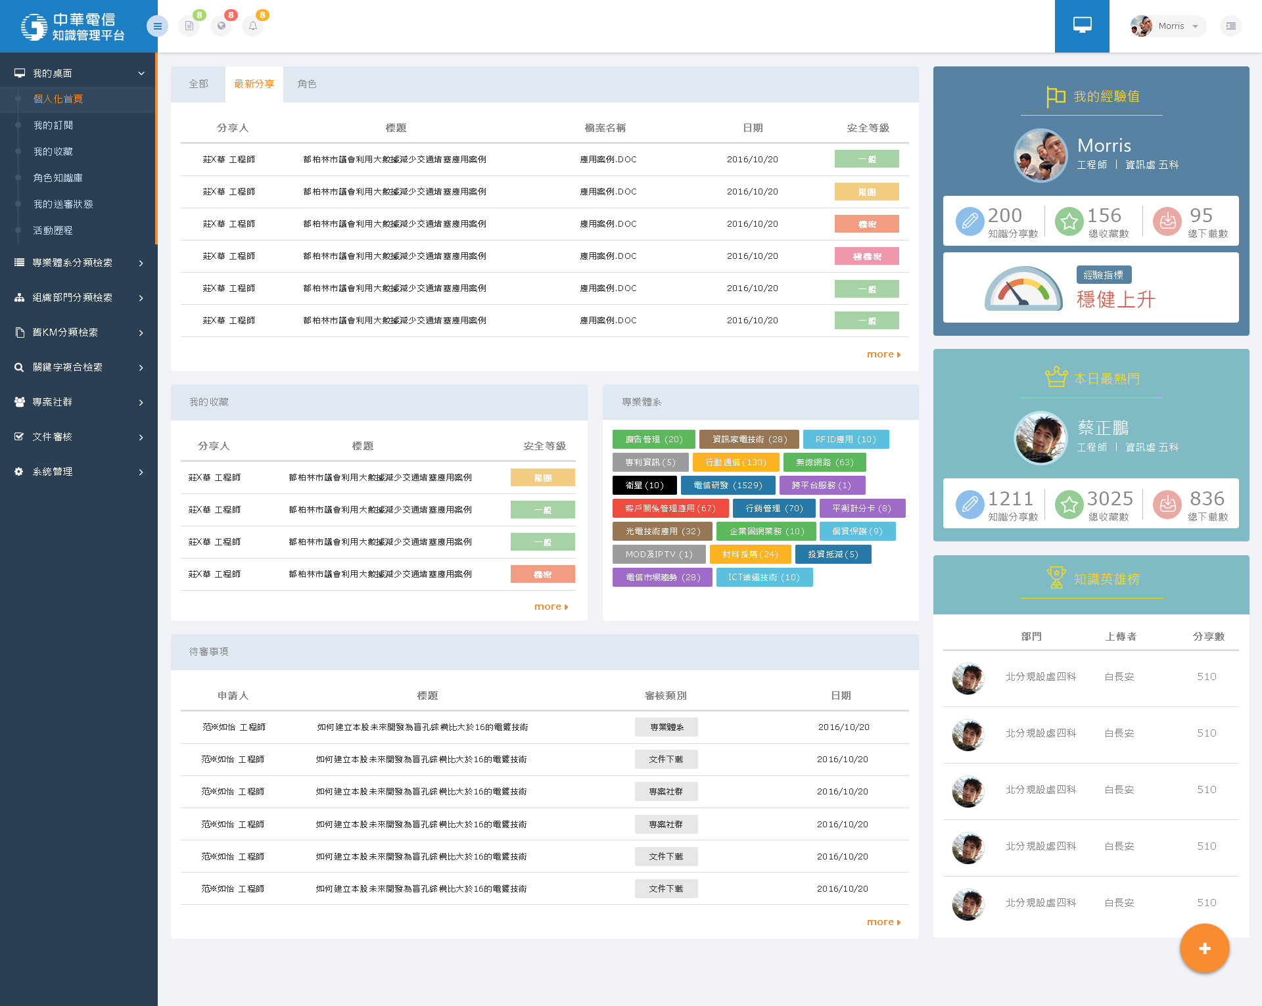Open the right-side list panel icon
1262x1006 pixels.
pyautogui.click(x=1230, y=26)
